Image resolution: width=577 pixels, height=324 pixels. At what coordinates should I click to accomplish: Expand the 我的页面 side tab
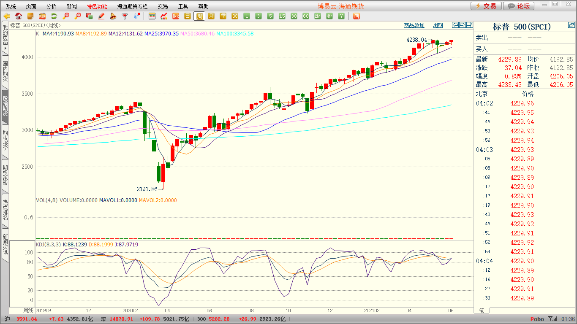pos(5,37)
